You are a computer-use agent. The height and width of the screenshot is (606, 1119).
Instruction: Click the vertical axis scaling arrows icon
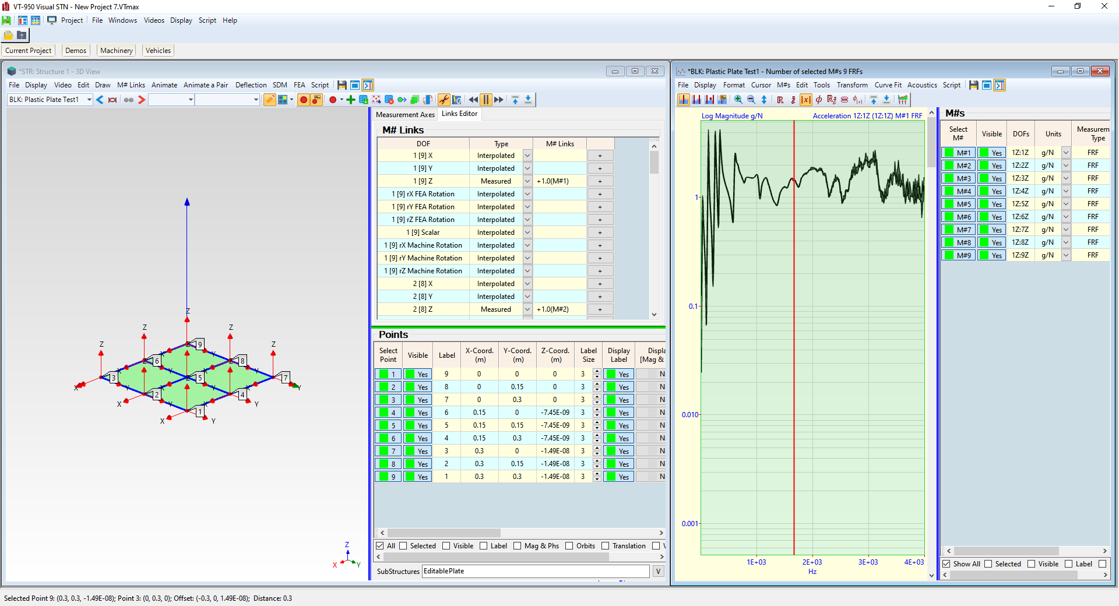coord(764,100)
